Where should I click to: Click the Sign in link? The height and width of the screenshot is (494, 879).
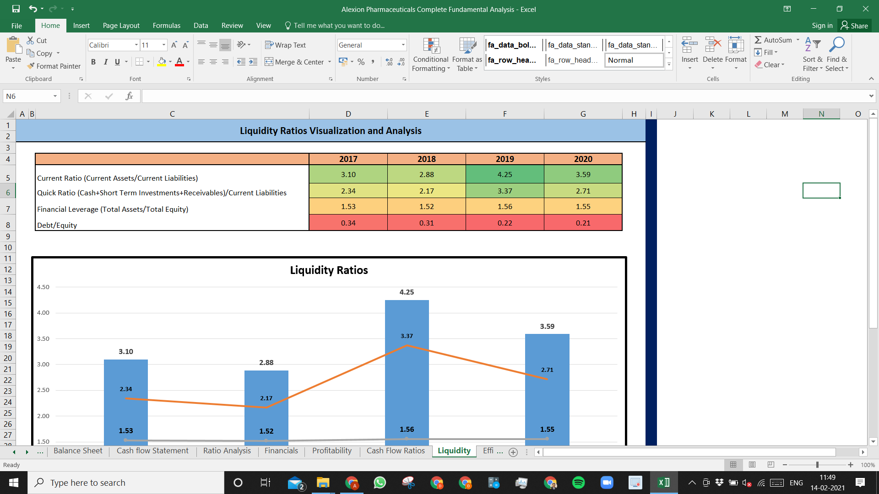coord(822,26)
